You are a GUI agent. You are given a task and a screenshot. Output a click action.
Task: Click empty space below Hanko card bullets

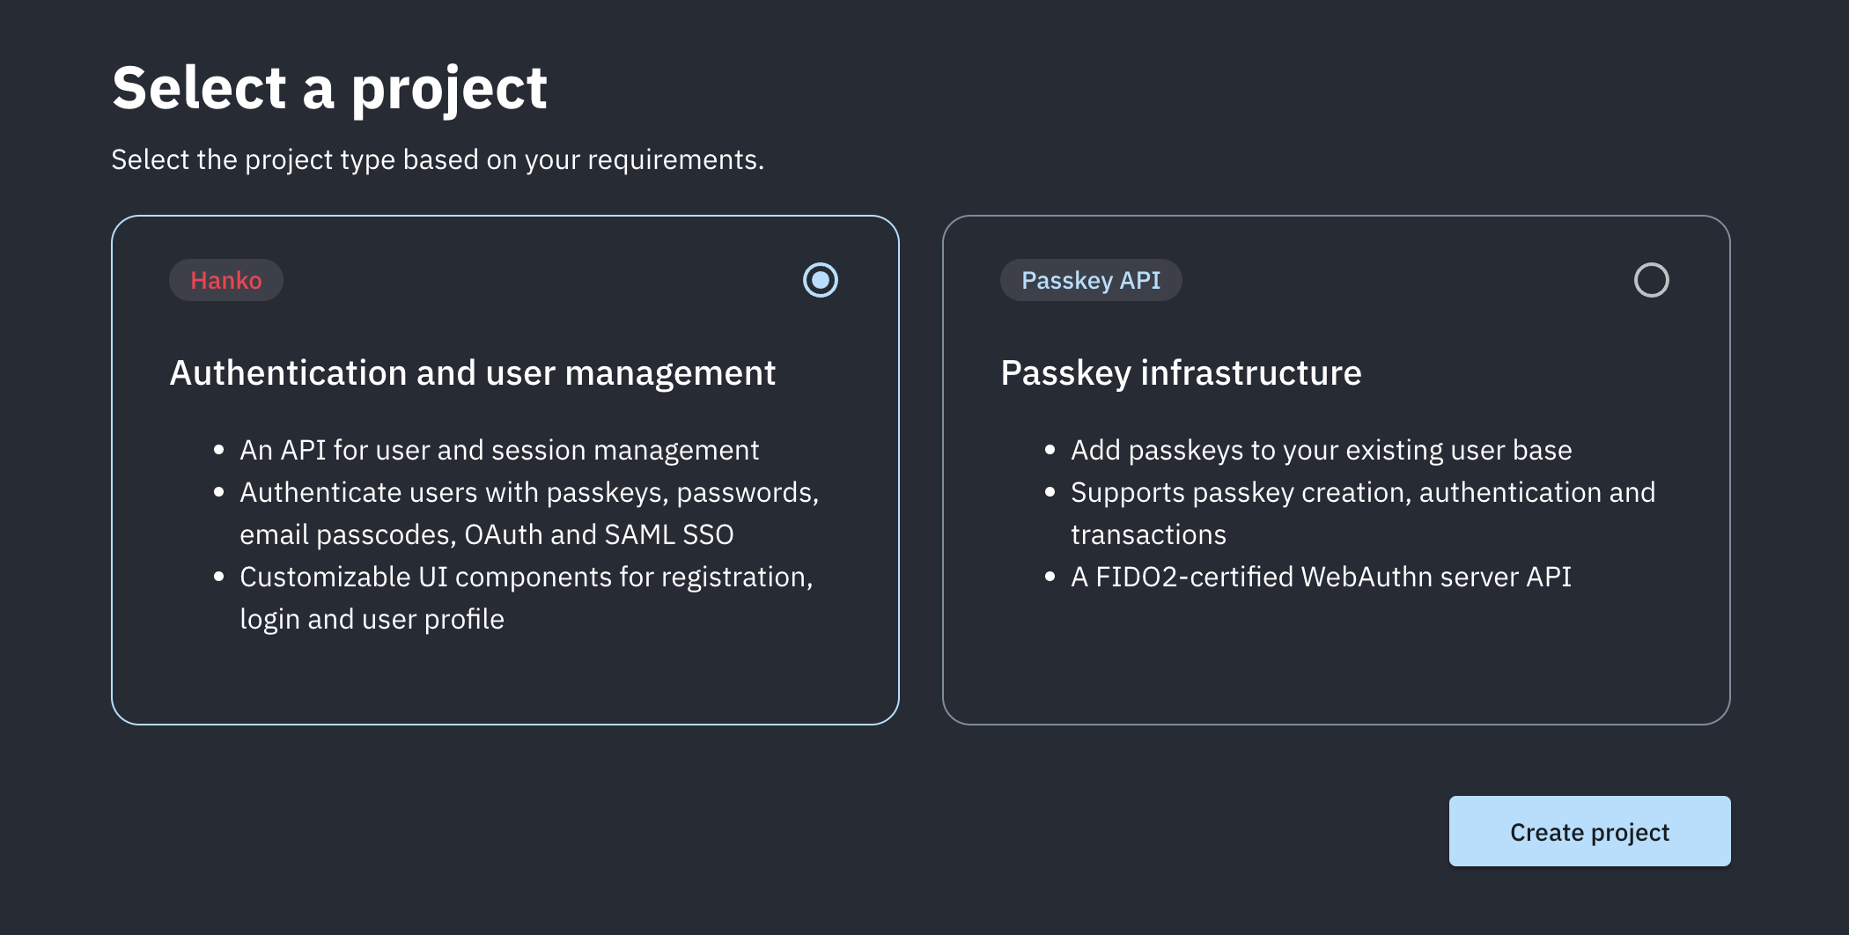click(x=505, y=678)
